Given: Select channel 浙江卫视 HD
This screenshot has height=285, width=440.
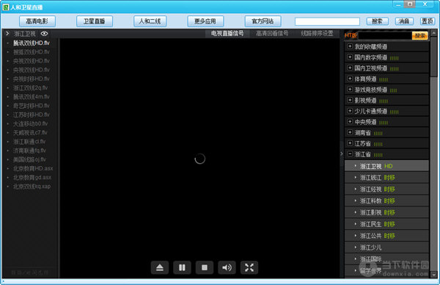Looking at the screenshot, I should (x=386, y=166).
